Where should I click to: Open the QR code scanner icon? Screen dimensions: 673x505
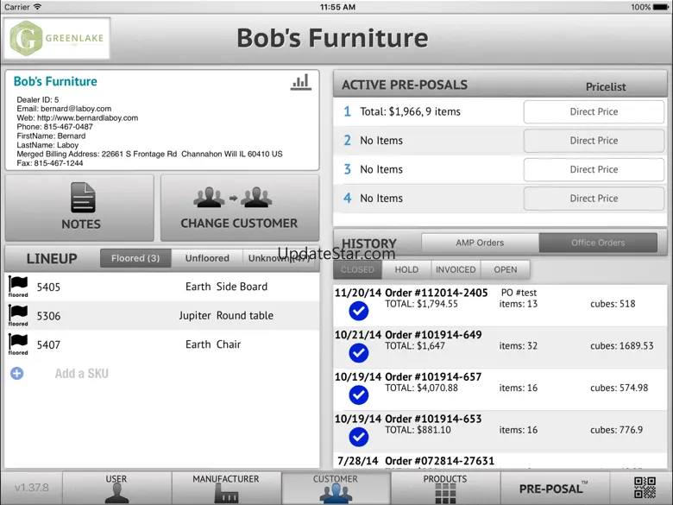click(x=645, y=488)
